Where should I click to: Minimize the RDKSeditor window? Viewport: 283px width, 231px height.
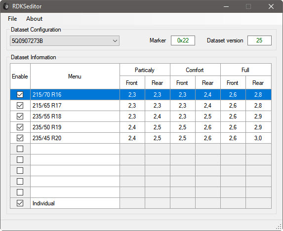[226, 6]
